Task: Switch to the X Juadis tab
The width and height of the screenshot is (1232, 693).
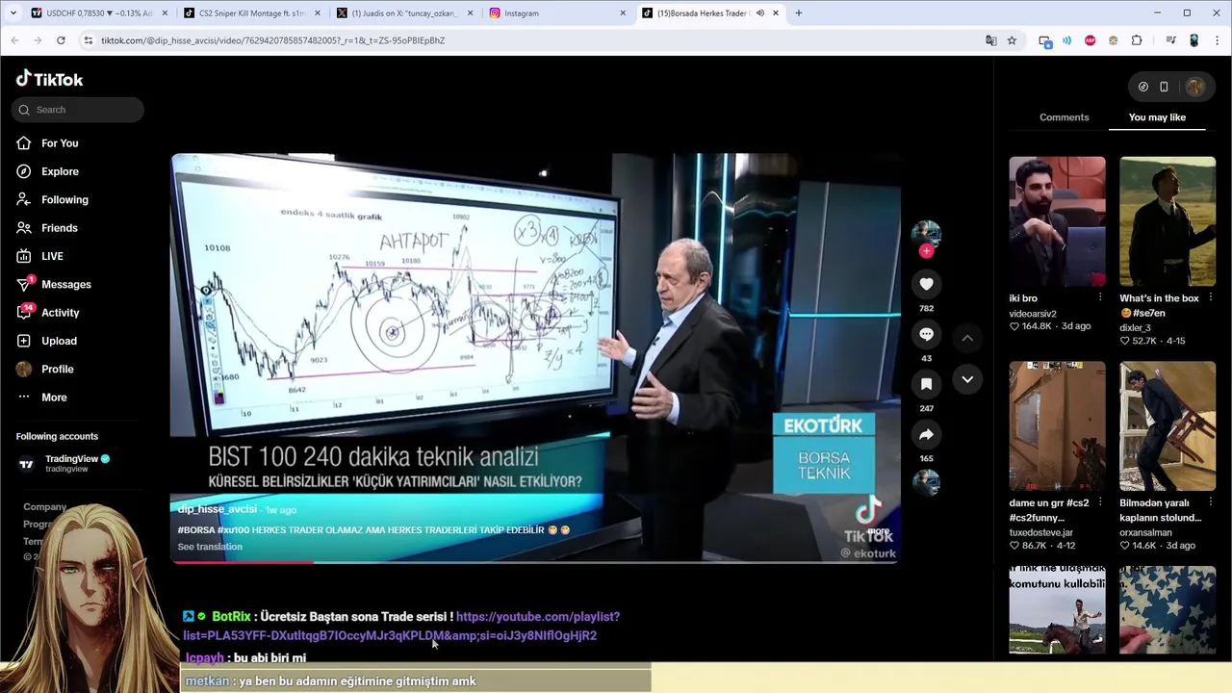Action: pos(403,13)
